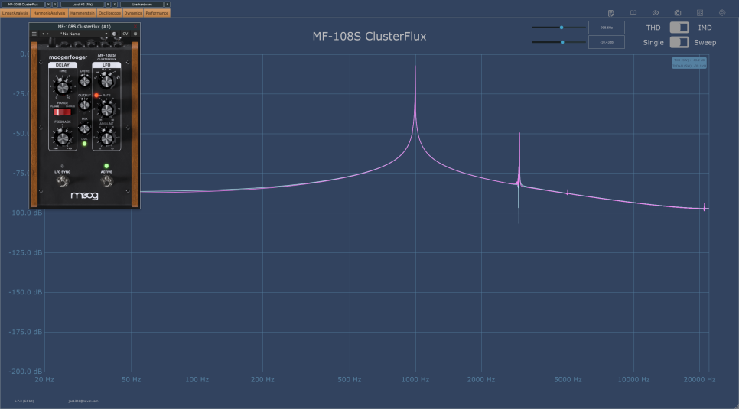Switch to the Performance tab
The image size is (739, 409).
click(x=157, y=13)
